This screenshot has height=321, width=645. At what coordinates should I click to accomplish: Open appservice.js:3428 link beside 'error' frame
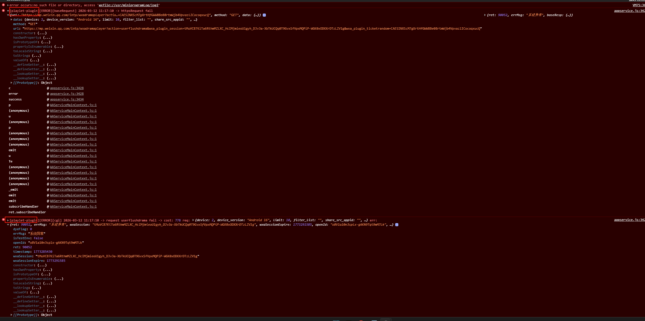point(67,94)
